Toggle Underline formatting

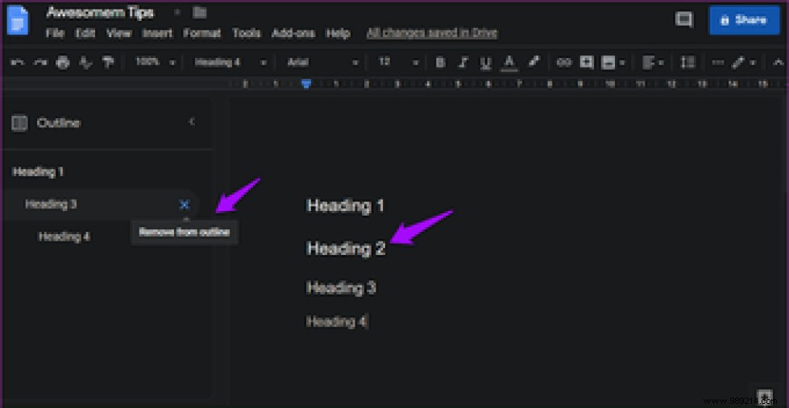(x=485, y=64)
